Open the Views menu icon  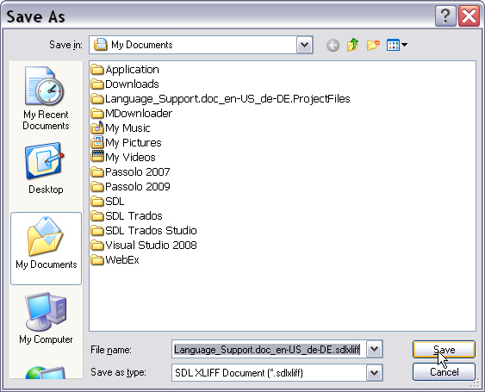tap(397, 45)
